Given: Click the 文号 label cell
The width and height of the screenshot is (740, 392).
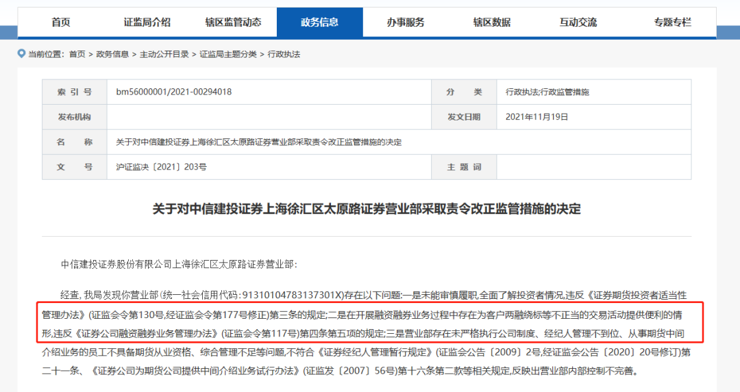Looking at the screenshot, I should [x=75, y=167].
